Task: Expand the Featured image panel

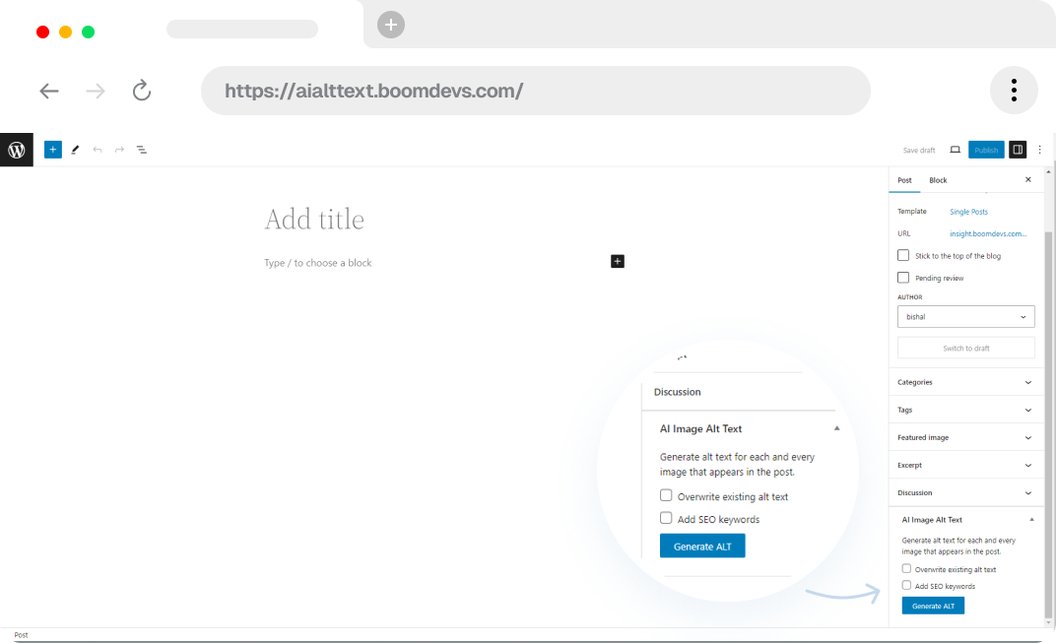Action: 965,437
